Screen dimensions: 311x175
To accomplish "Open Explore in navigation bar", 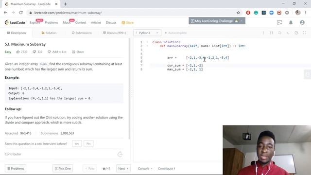I will coord(35,22).
